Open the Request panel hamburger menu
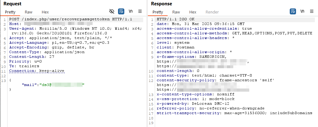Screen dimensions: 318x127 [x=140, y=11]
